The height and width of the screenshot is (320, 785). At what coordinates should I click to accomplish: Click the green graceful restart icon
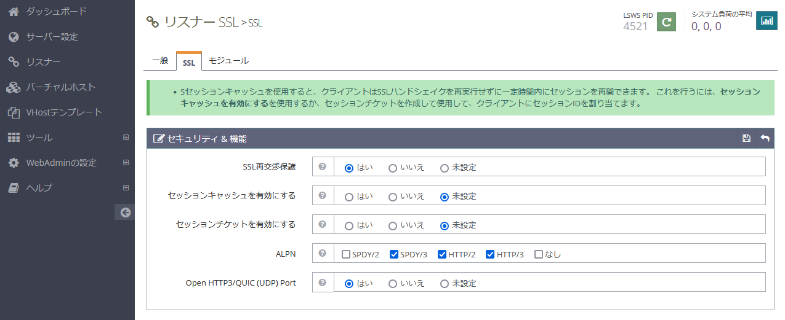666,21
